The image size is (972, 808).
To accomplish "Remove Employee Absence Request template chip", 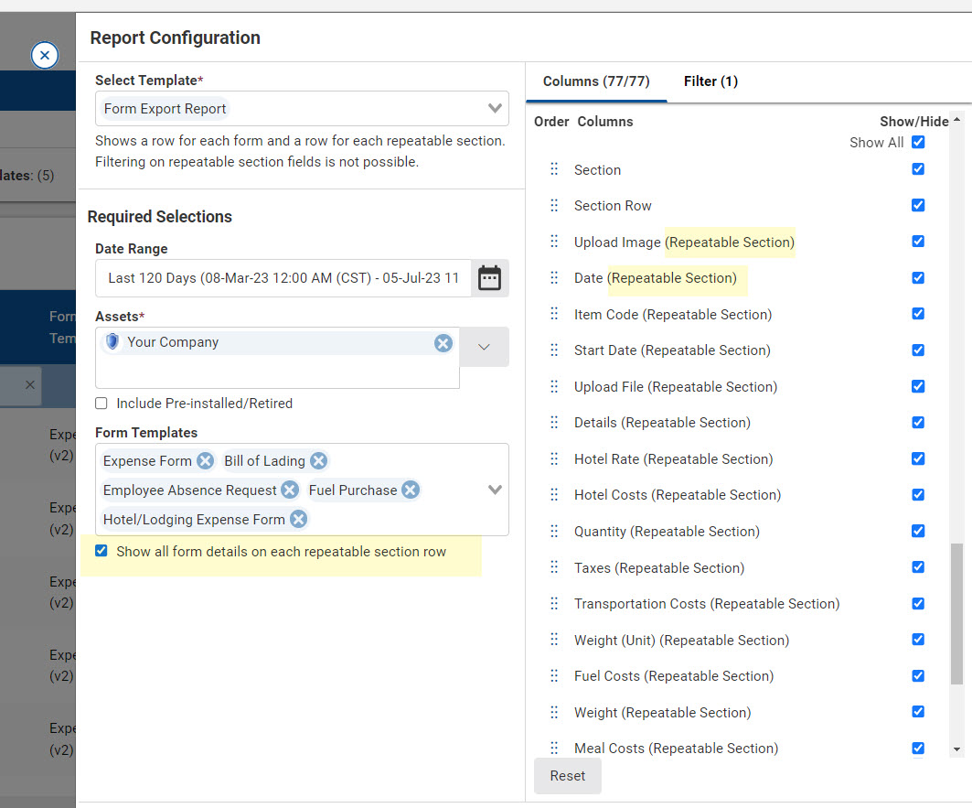I will 290,490.
